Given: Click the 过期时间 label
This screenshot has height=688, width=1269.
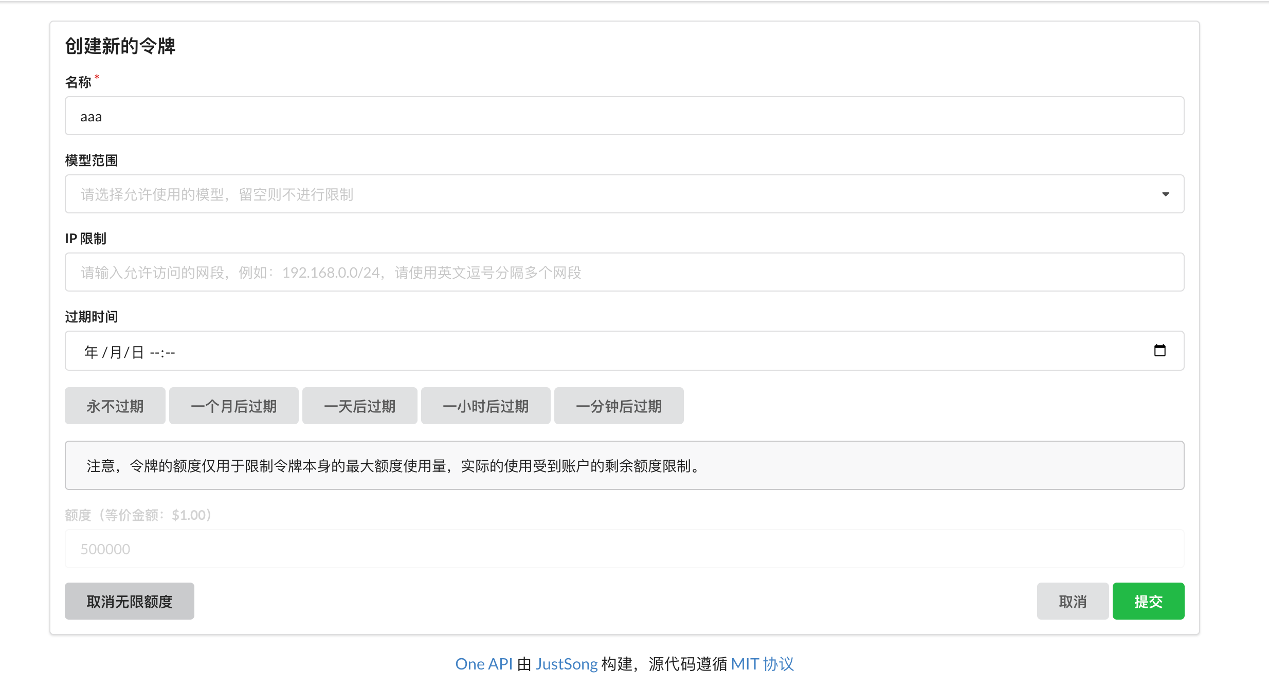Looking at the screenshot, I should point(92,317).
